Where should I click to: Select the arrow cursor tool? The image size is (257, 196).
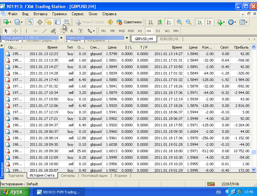coord(6,31)
